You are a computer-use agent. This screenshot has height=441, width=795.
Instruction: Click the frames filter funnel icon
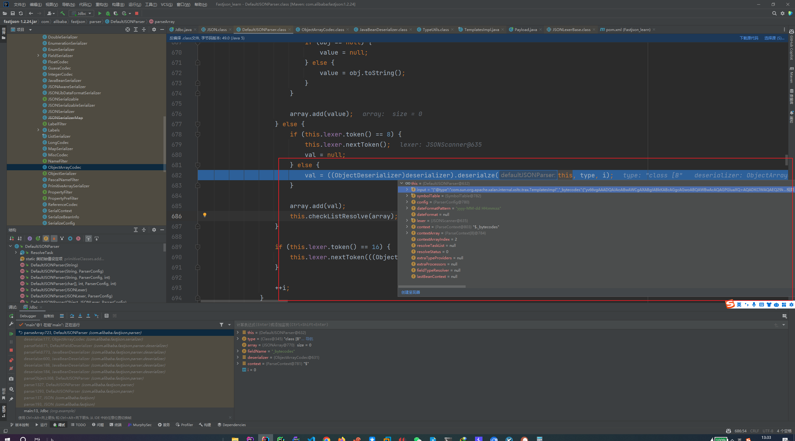coord(222,325)
